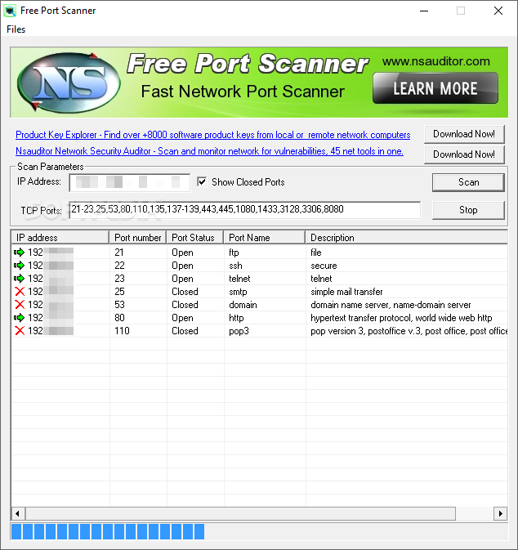Select the domain port name cell
518x550 pixels.
click(243, 305)
